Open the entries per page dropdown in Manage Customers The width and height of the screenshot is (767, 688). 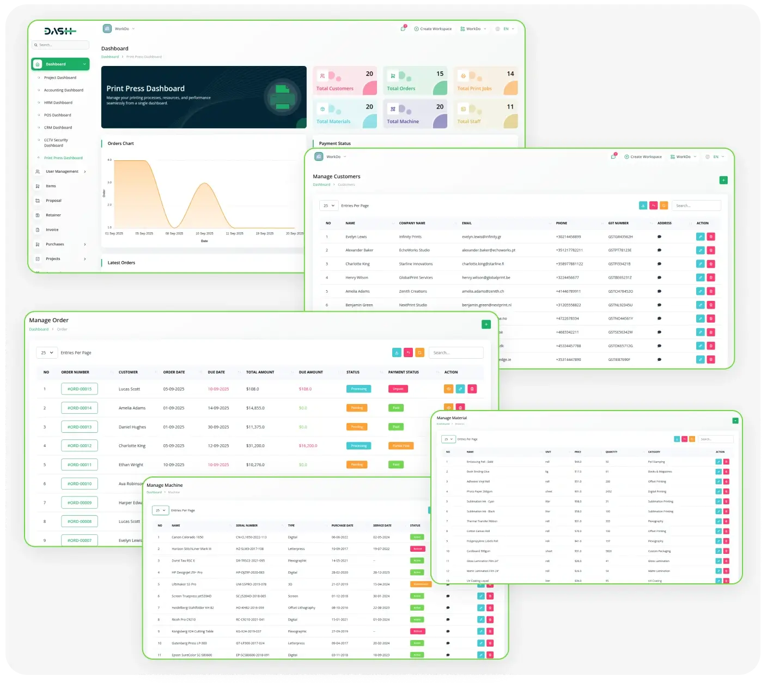[x=329, y=206]
